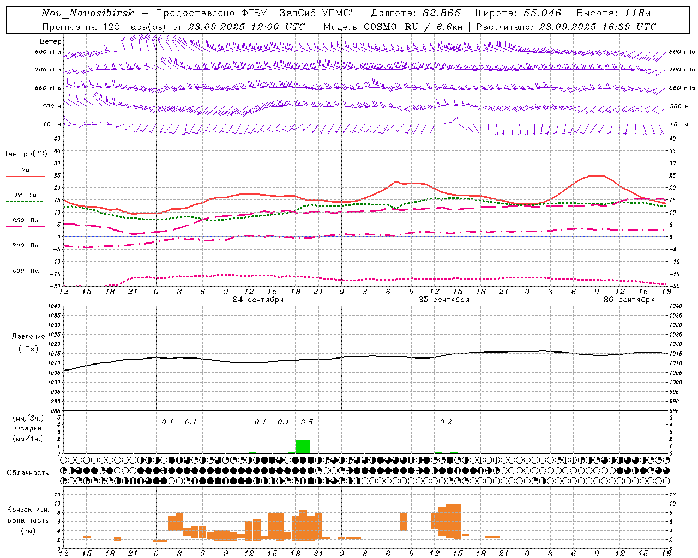Click the '(км)' convective cloud unit label

tap(28, 531)
